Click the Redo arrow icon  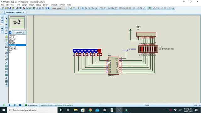tap(105, 8)
